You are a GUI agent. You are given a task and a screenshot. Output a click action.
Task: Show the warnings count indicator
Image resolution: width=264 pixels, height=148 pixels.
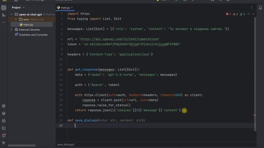(236, 14)
